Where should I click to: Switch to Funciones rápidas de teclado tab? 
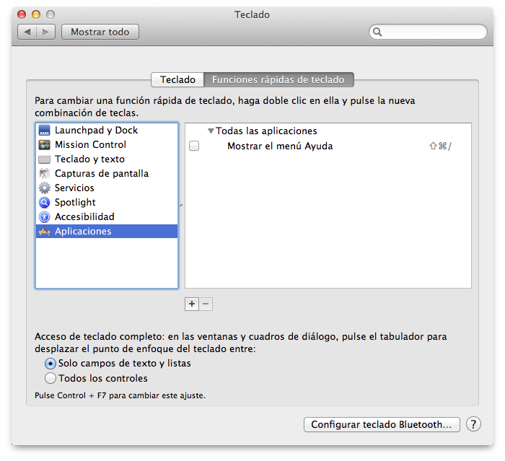tap(278, 79)
